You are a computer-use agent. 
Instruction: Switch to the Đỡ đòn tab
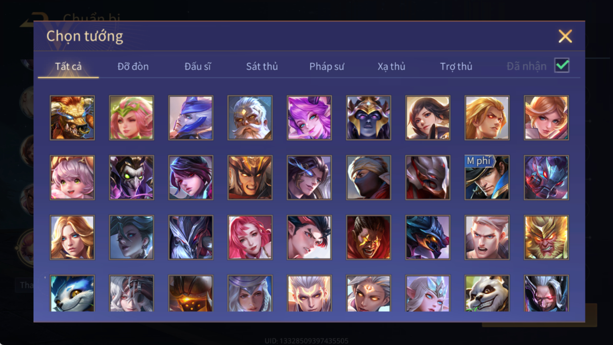[133, 67]
